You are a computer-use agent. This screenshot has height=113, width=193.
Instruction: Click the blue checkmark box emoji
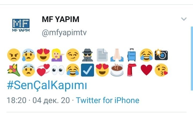[x=87, y=70]
